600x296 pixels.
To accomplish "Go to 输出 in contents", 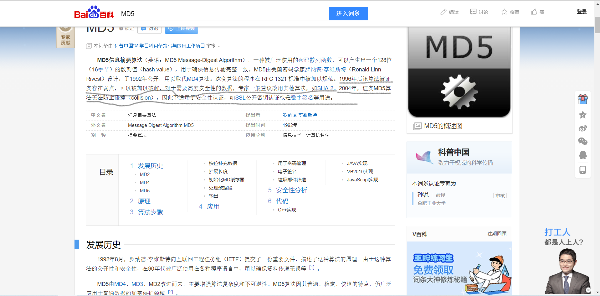I will point(213,196).
